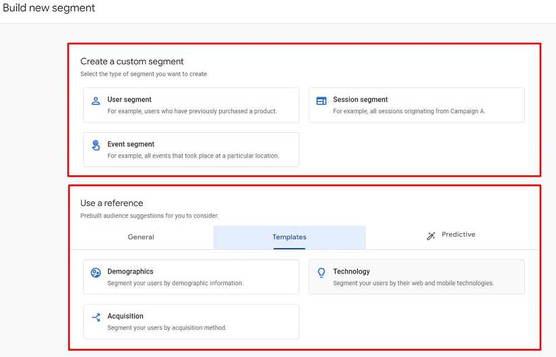Open the Predictive tab label

point(458,234)
